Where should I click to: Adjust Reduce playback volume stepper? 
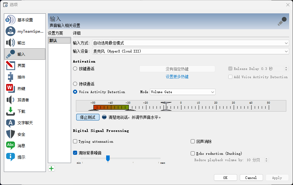[267, 160]
